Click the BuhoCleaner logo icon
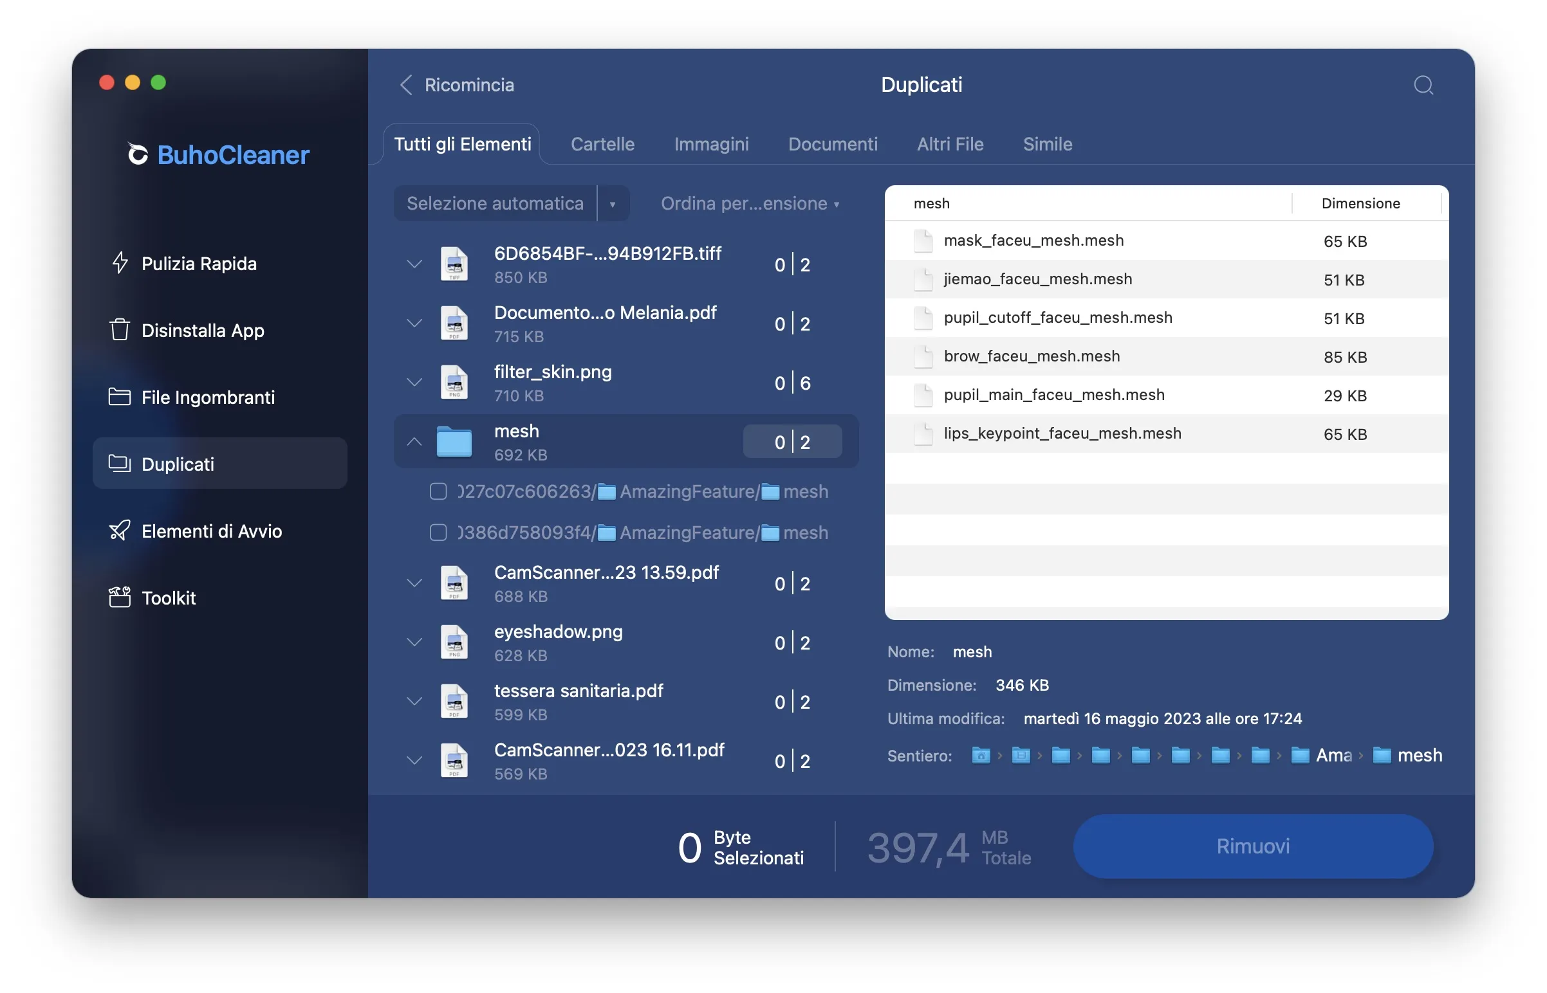 138,154
